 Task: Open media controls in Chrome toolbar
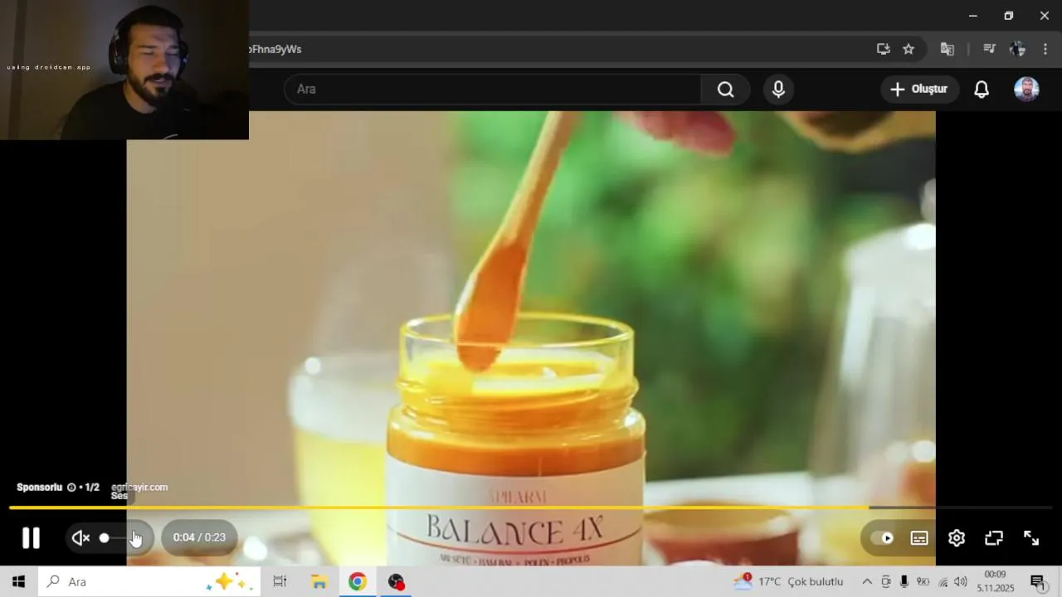point(989,49)
